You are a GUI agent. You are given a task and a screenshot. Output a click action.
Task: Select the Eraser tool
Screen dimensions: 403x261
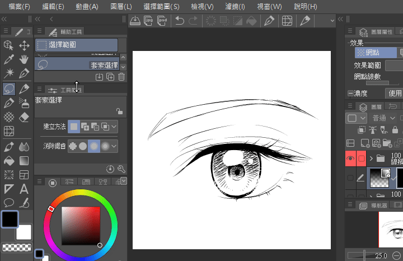tap(24, 118)
